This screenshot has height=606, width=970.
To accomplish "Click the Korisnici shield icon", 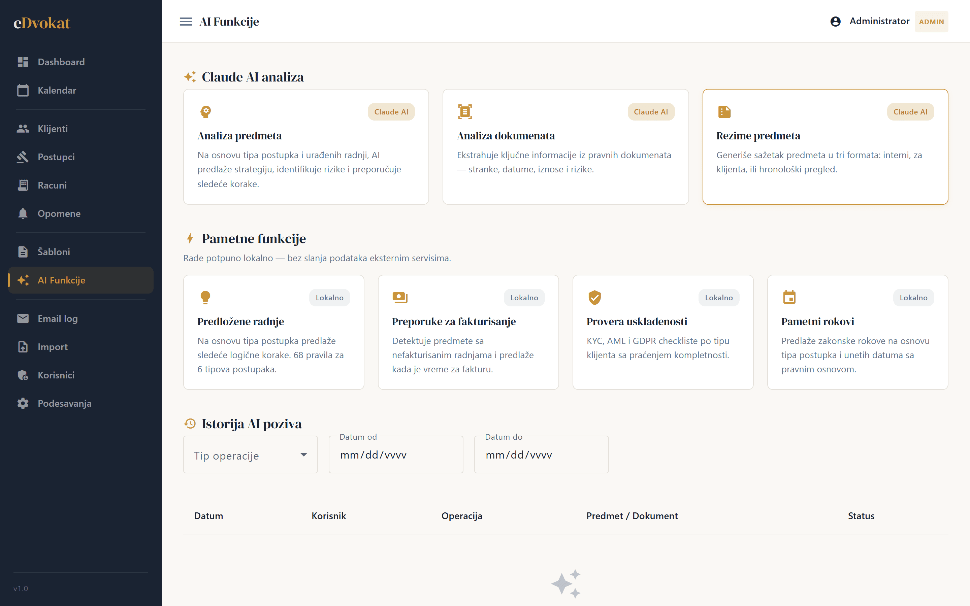I will point(23,375).
